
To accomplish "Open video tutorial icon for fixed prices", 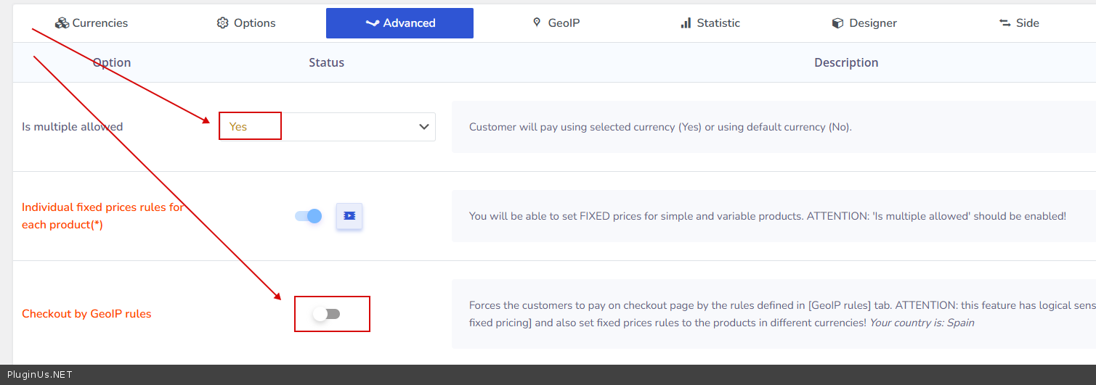I will [349, 216].
